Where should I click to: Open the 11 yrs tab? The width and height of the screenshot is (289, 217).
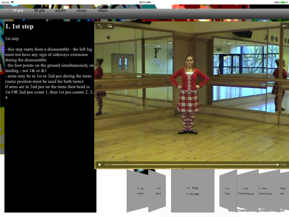18,10
